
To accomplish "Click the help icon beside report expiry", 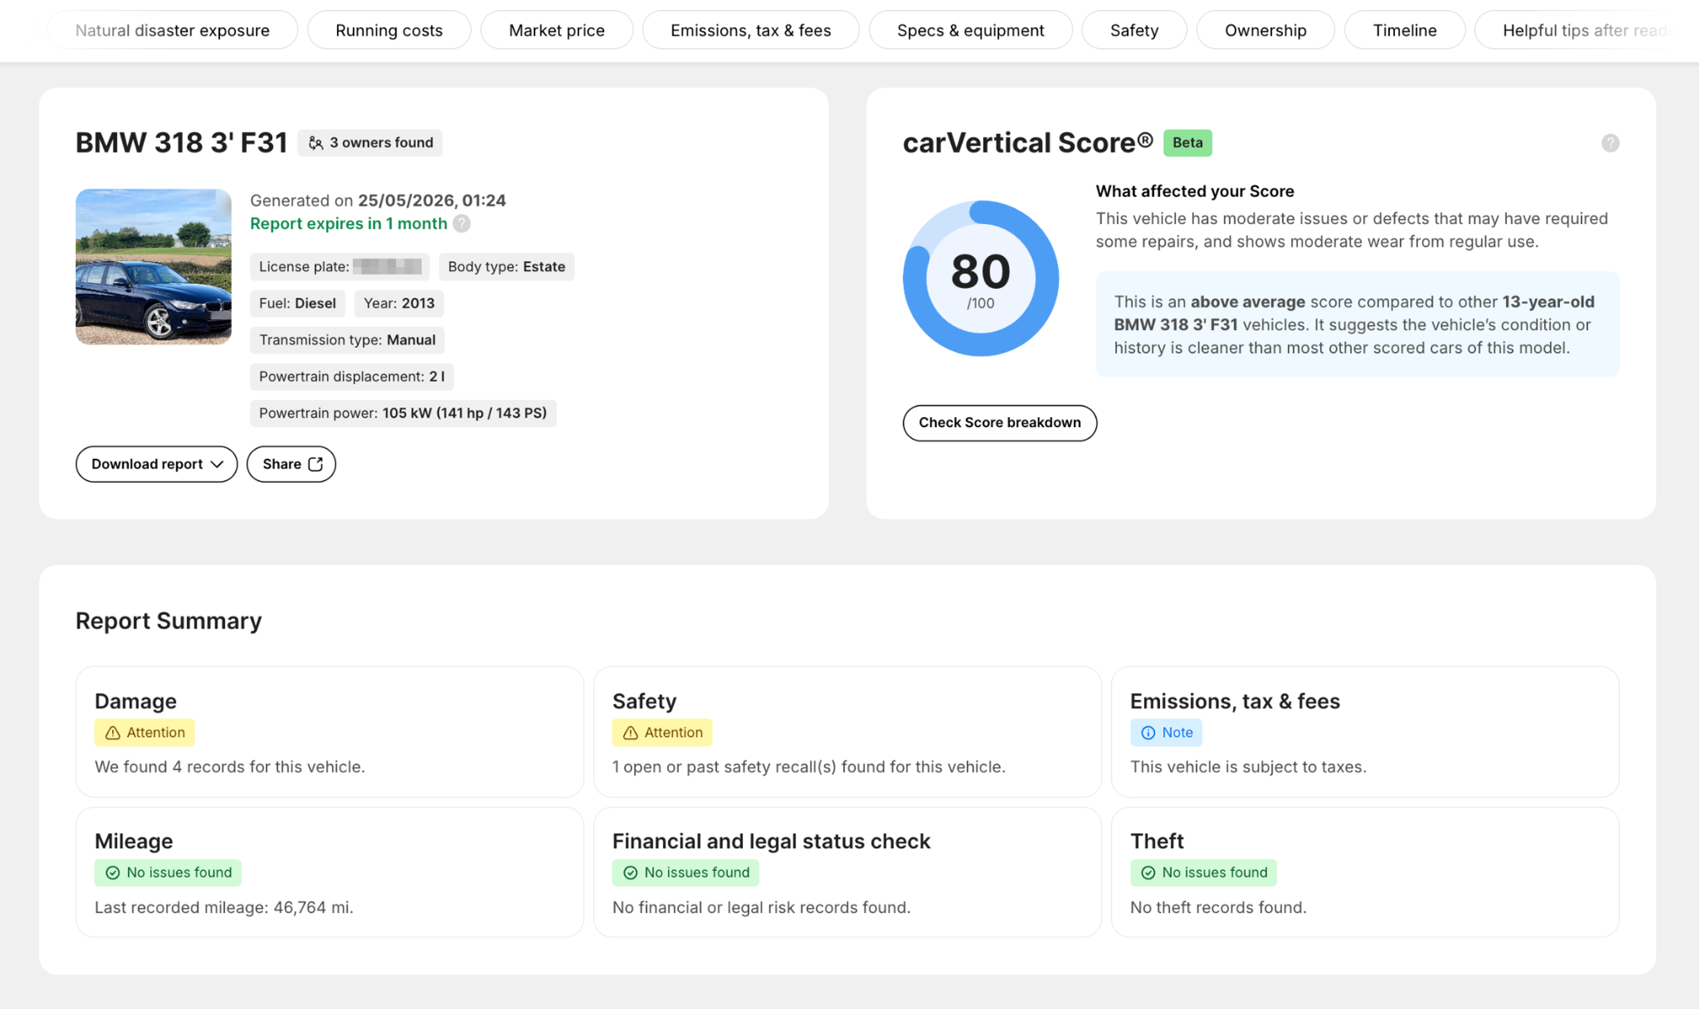I will tap(462, 224).
